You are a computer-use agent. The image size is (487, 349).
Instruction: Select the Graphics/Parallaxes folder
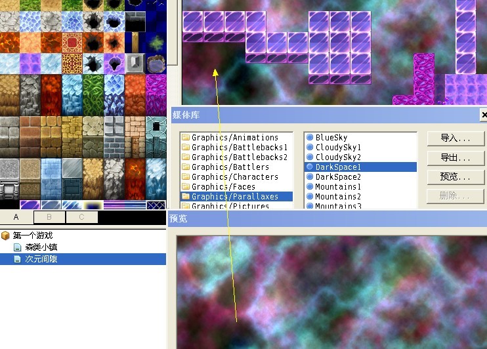pyautogui.click(x=236, y=197)
